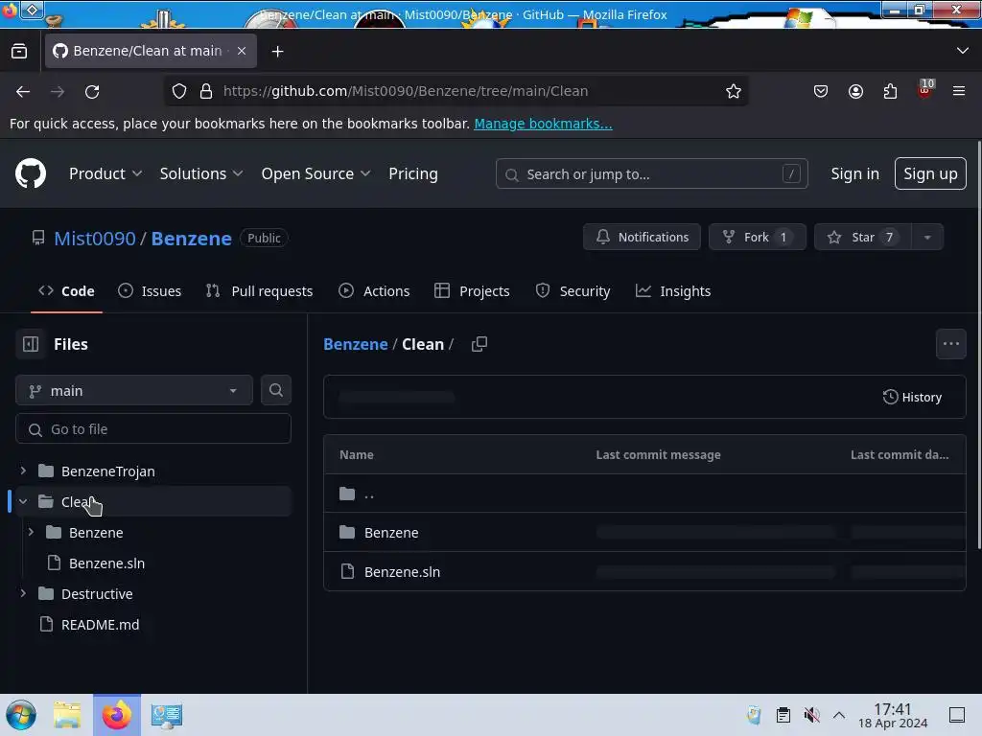Click the Search or jump to field
The height and width of the screenshot is (736, 982).
(x=651, y=174)
